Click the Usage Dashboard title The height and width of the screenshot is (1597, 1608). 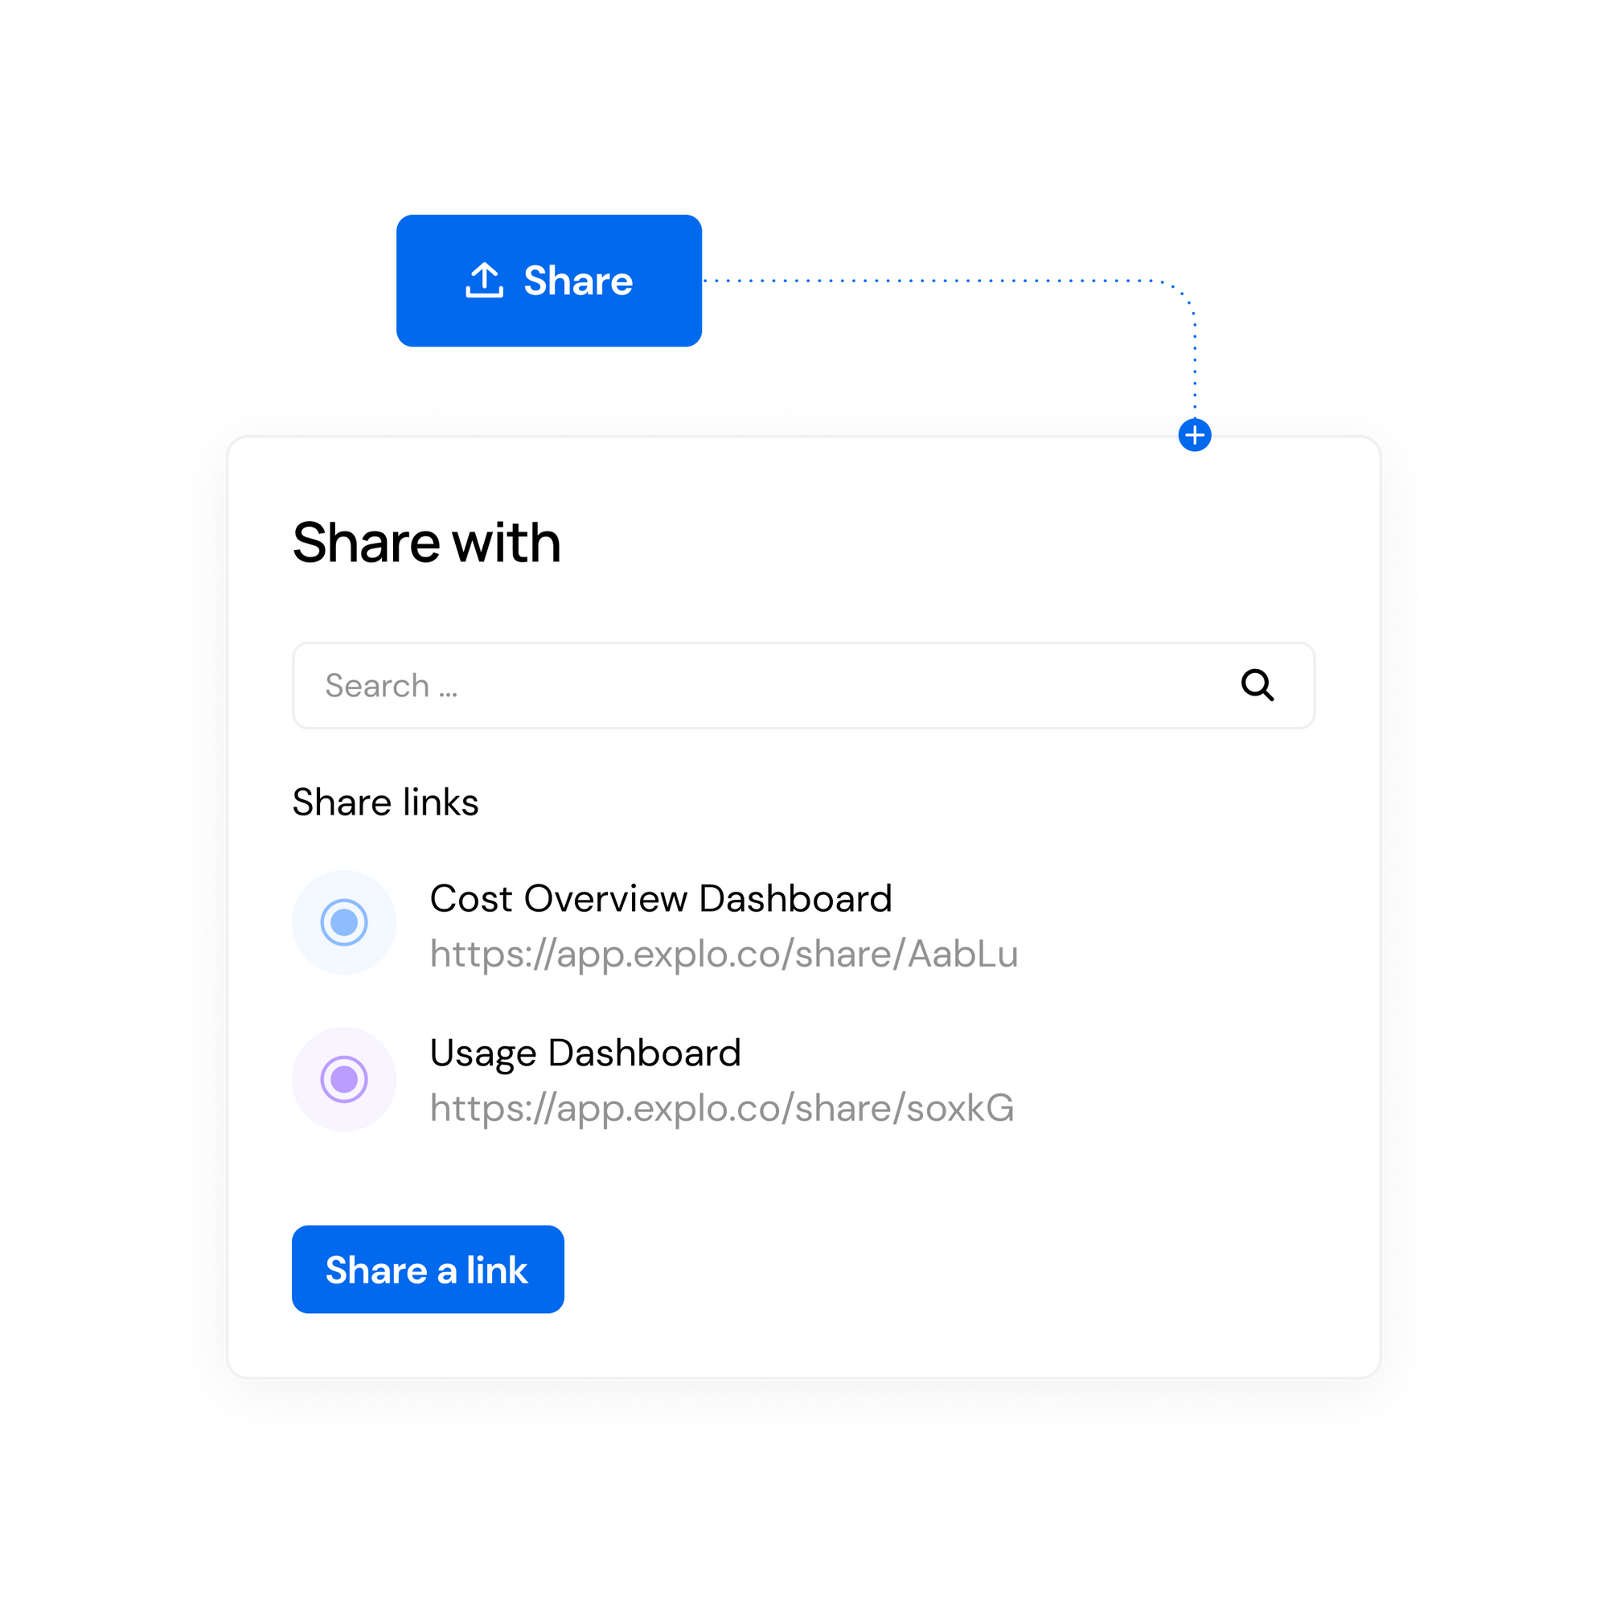pos(585,1052)
